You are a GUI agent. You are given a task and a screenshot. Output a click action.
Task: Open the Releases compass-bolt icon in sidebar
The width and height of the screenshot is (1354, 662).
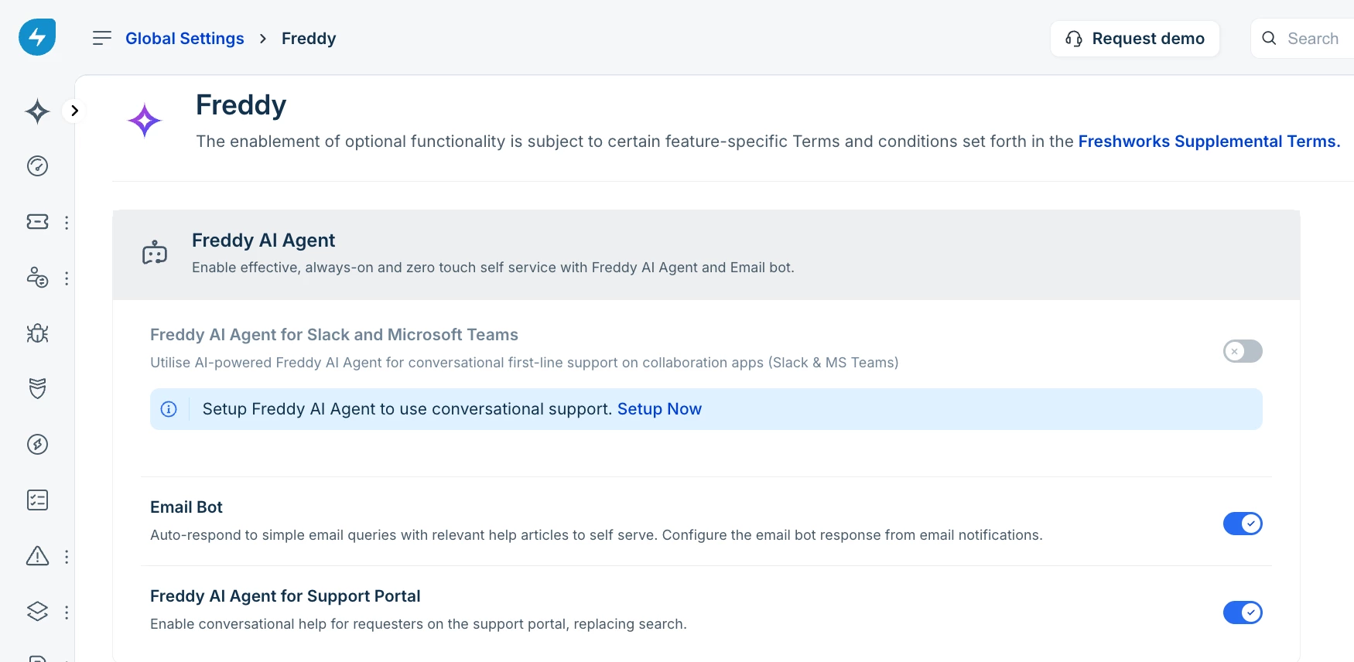click(37, 444)
